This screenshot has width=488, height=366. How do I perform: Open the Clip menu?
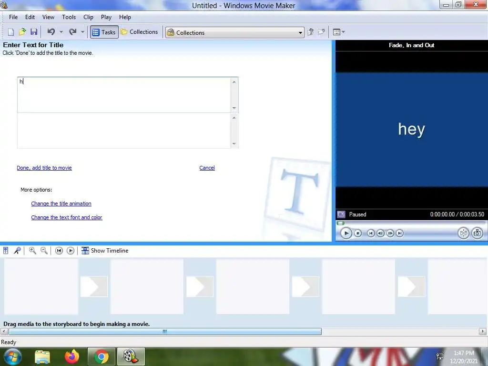point(88,17)
